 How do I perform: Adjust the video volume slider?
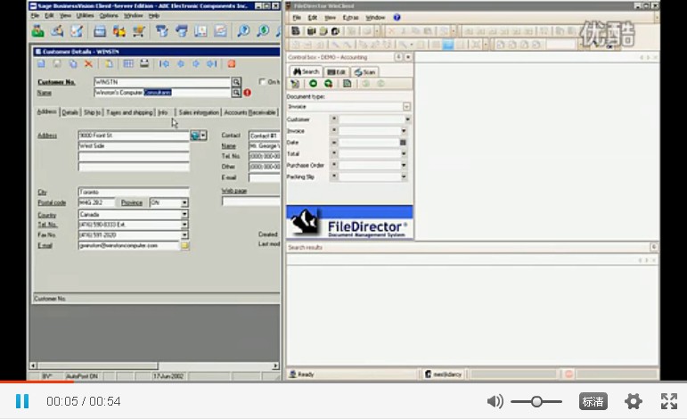tap(536, 401)
